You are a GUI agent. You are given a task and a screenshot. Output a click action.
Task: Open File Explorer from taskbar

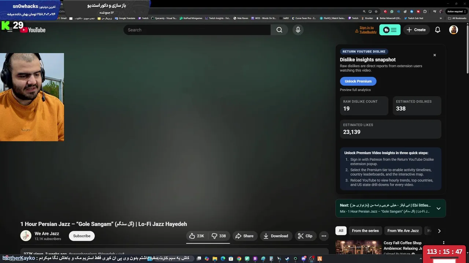[215, 259]
